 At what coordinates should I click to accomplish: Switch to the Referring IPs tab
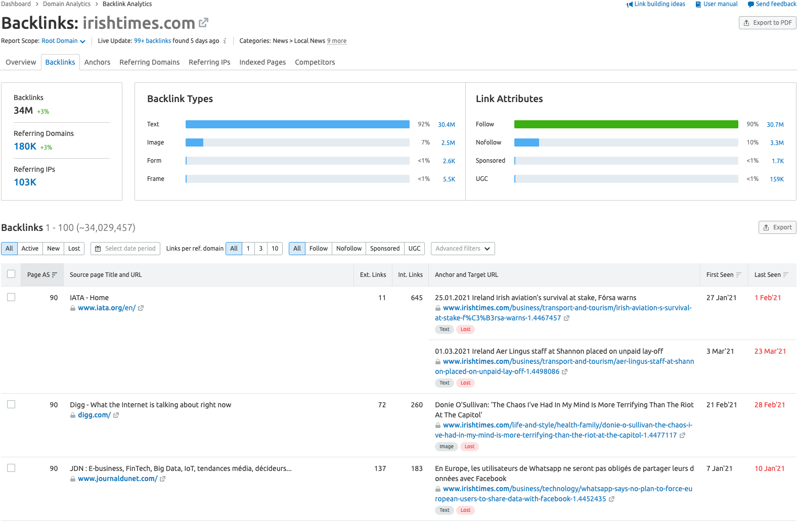click(209, 62)
